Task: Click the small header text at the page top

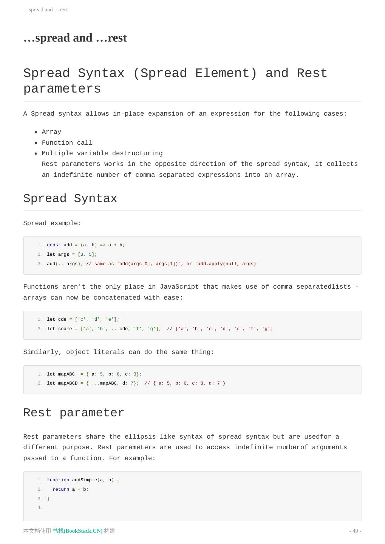Action: pyautogui.click(x=45, y=9)
